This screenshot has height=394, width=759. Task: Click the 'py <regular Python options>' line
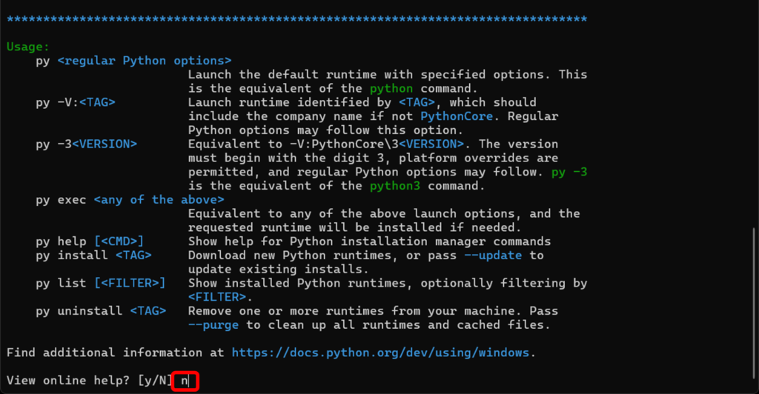click(133, 61)
